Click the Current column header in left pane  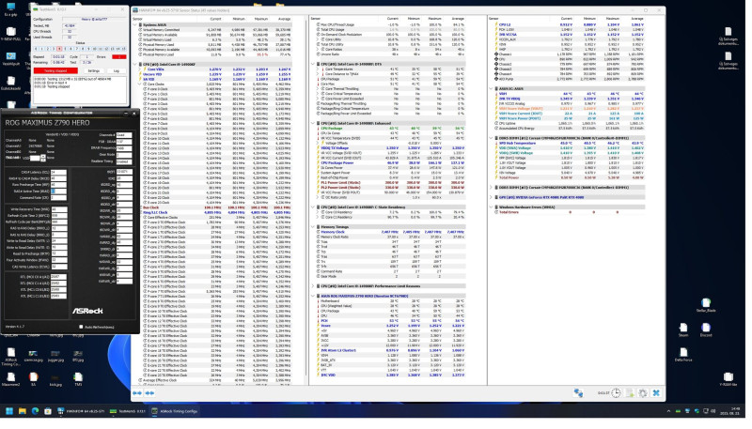coord(215,19)
